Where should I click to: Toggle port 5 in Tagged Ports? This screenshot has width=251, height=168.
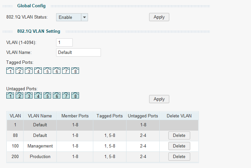47,71
